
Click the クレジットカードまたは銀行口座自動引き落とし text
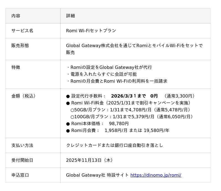[114, 145]
